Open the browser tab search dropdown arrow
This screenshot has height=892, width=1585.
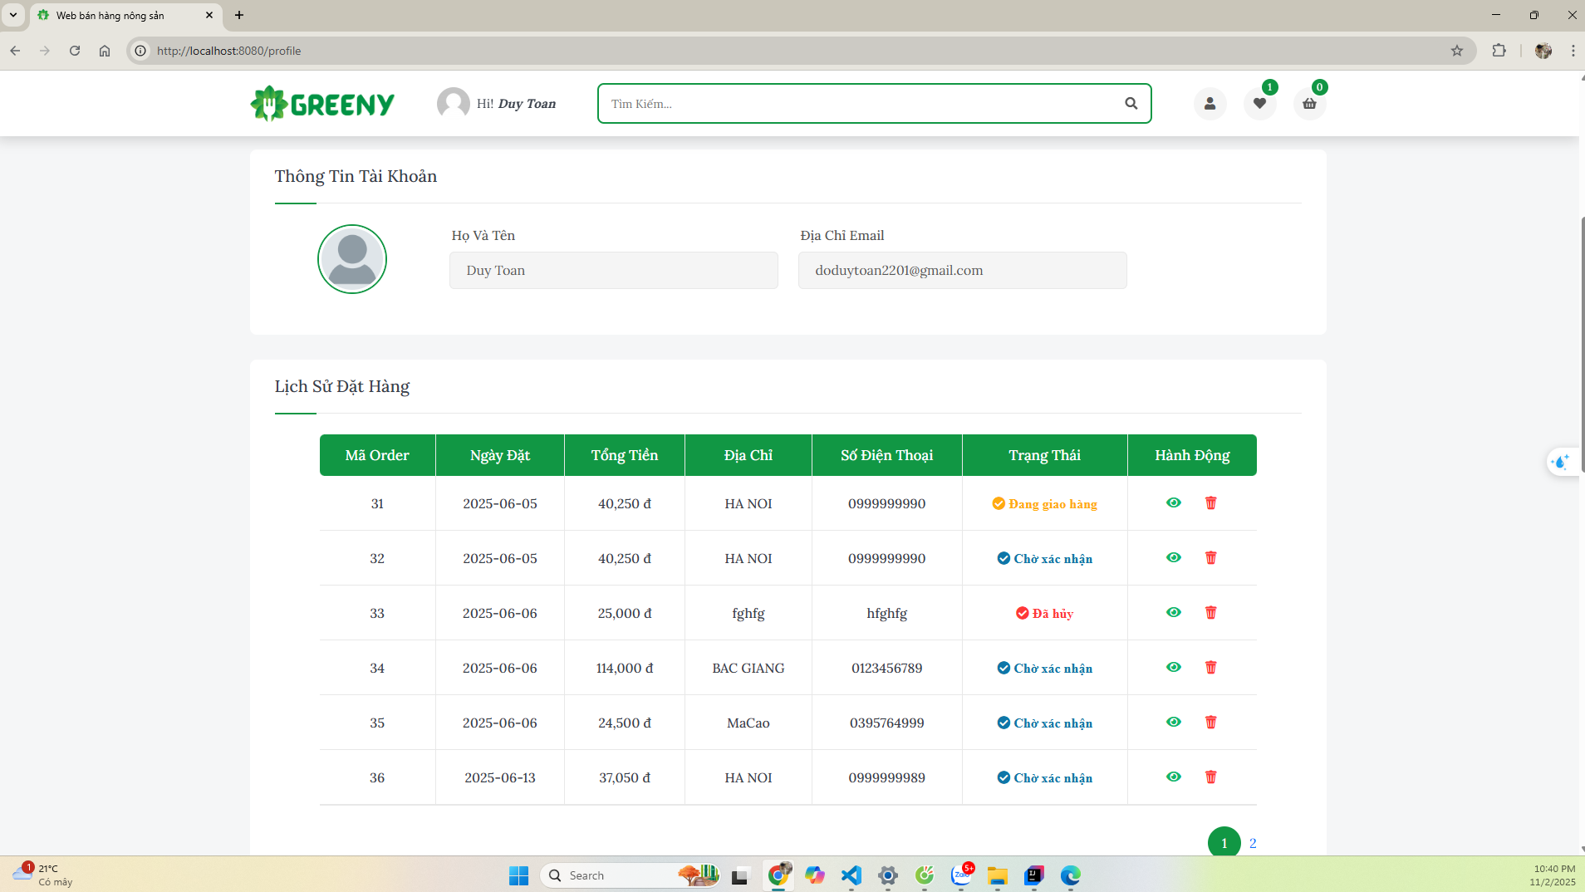tap(13, 15)
